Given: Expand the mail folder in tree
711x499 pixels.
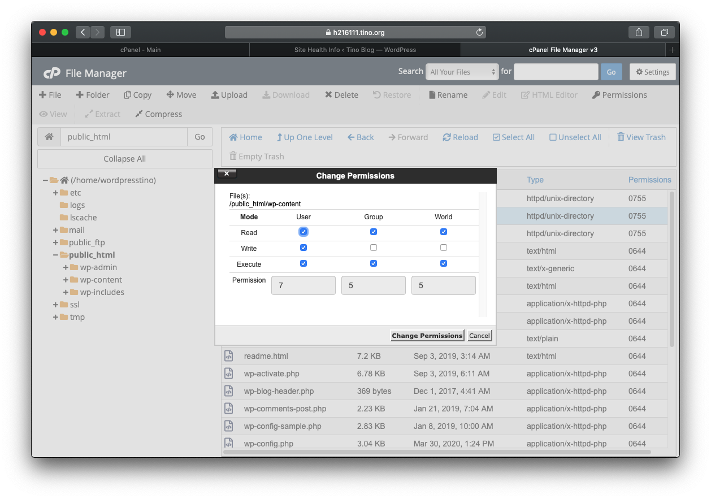Looking at the screenshot, I should [55, 230].
